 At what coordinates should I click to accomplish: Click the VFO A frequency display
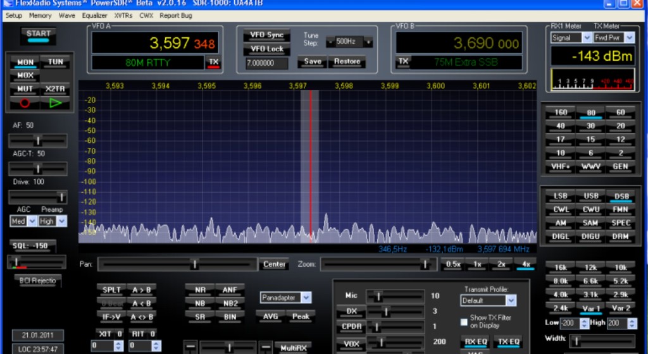(x=155, y=43)
